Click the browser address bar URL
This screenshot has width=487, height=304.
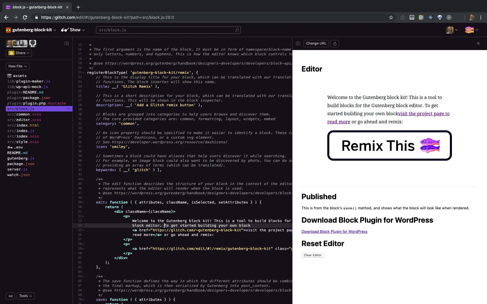[x=108, y=17]
